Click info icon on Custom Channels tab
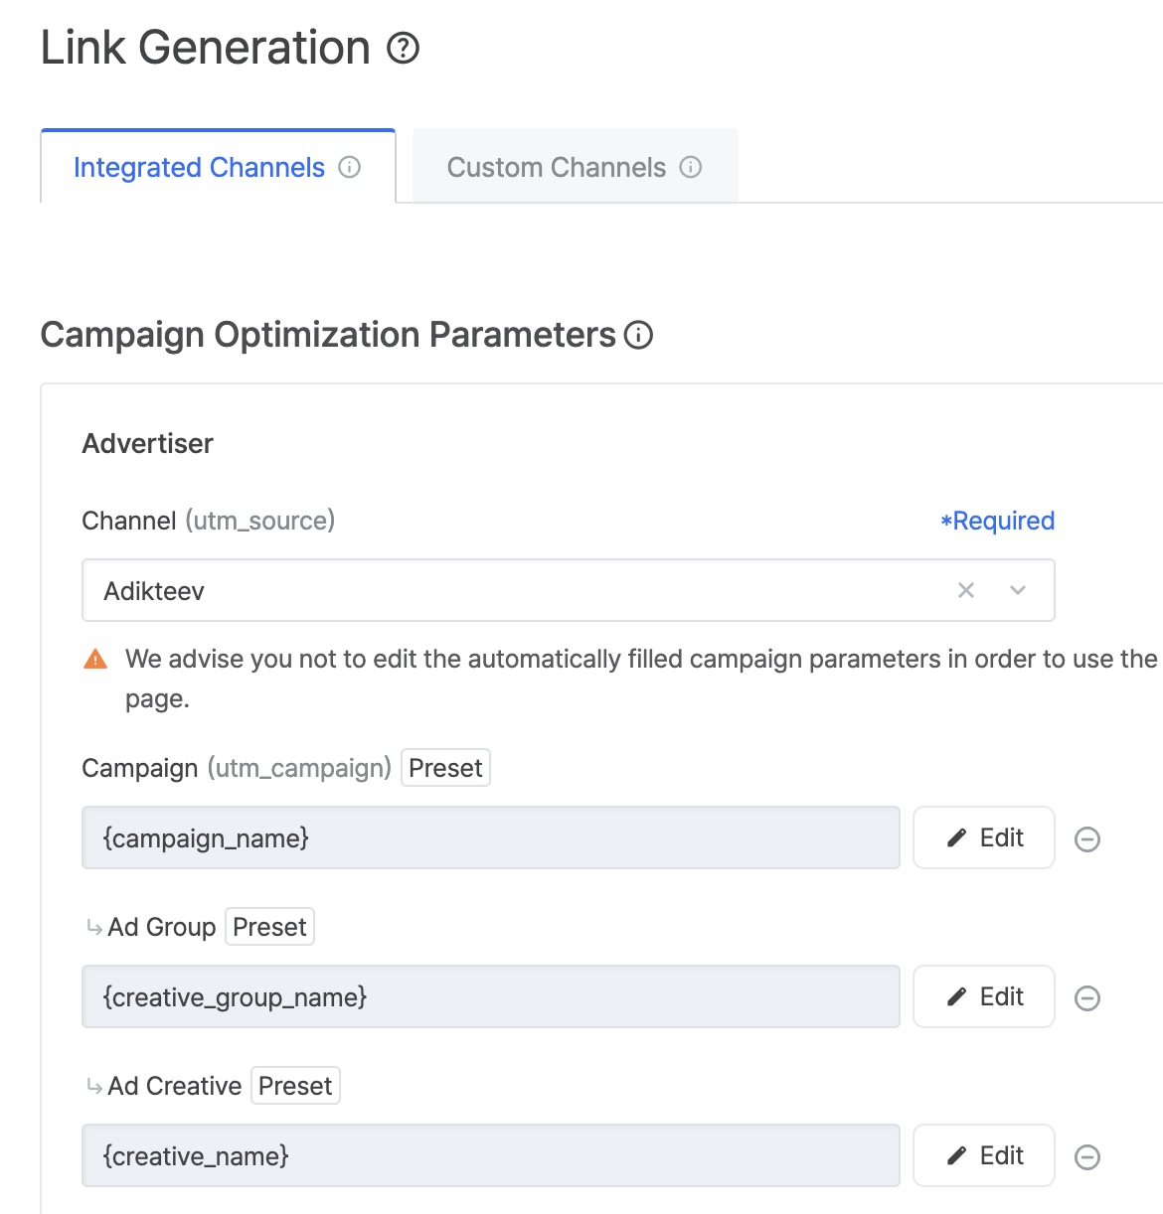Screen dimensions: 1163x1214 (691, 167)
